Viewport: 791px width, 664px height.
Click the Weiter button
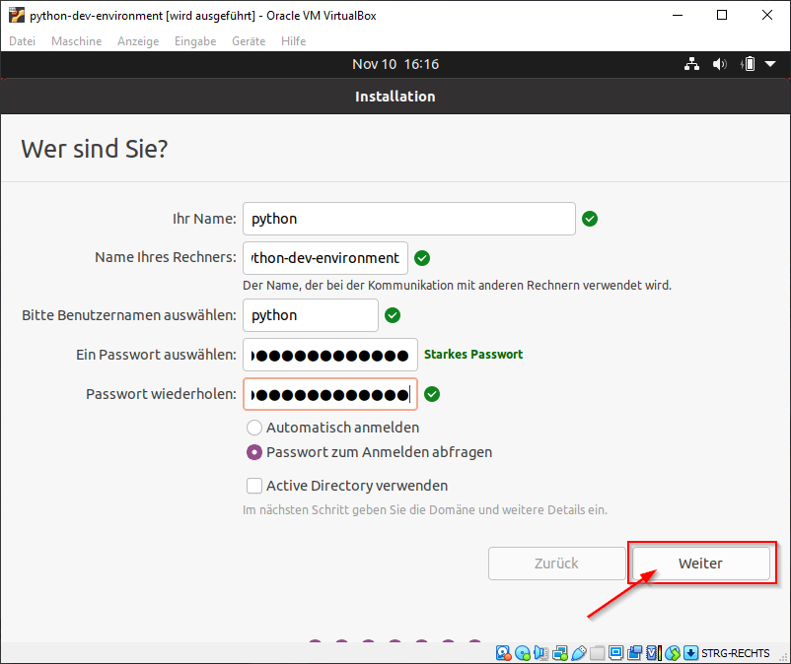(x=700, y=563)
